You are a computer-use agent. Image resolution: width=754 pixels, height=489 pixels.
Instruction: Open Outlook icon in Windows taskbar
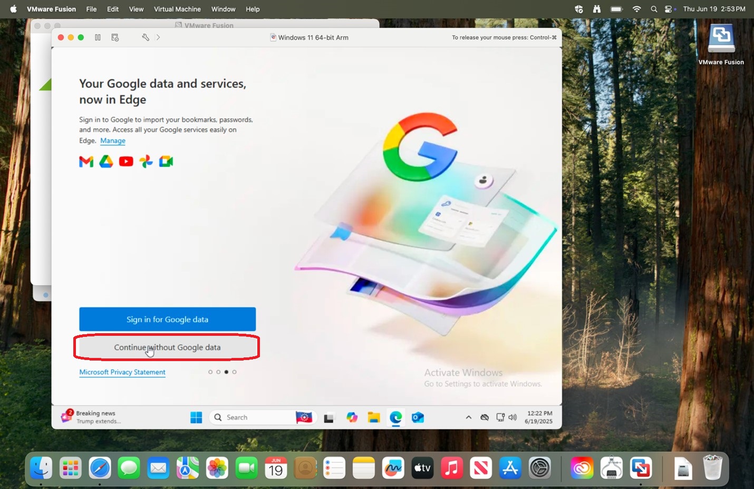tap(418, 417)
